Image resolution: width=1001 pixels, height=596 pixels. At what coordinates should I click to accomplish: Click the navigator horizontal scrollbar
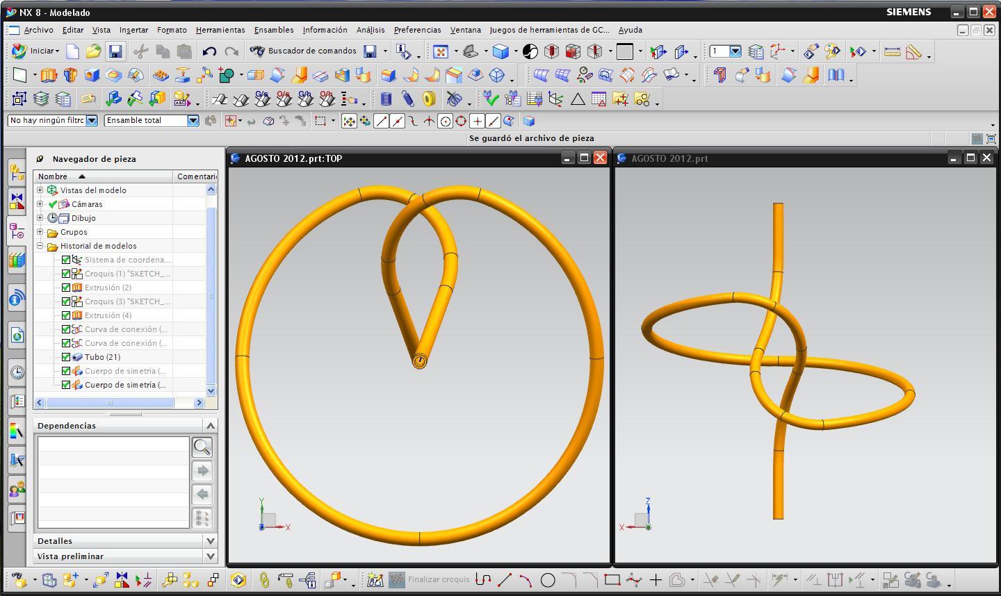[110, 402]
